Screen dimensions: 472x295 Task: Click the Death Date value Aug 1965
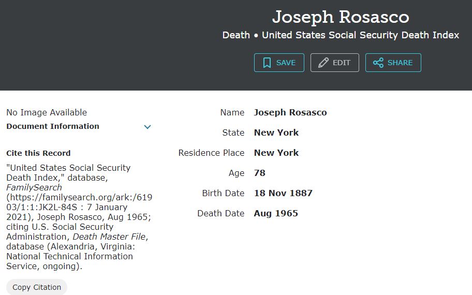click(x=276, y=213)
